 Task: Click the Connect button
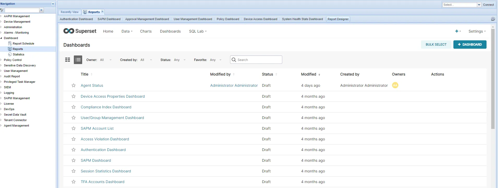point(488,5)
